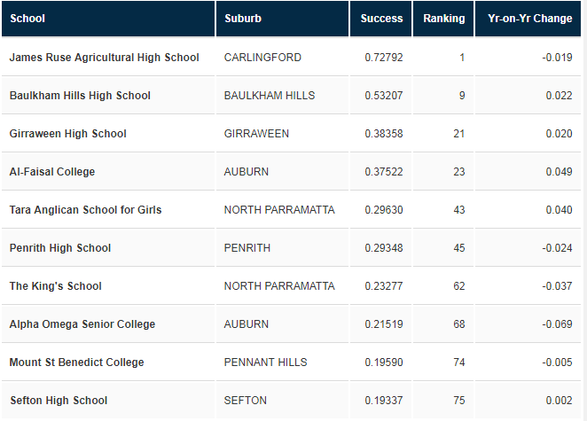This screenshot has height=421, width=587.
Task: Open Sefton High School entry
Action: (59, 401)
